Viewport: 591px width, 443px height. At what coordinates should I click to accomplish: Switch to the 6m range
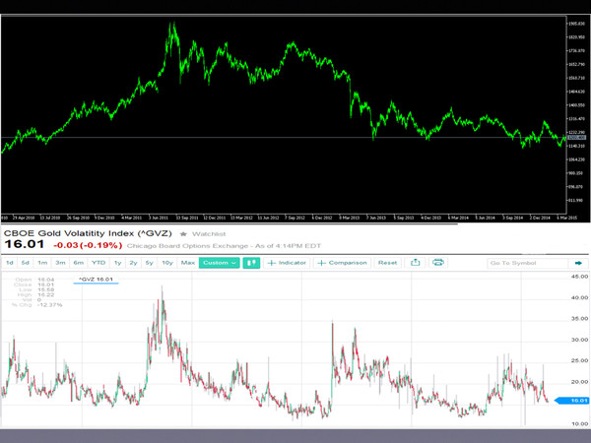79,263
